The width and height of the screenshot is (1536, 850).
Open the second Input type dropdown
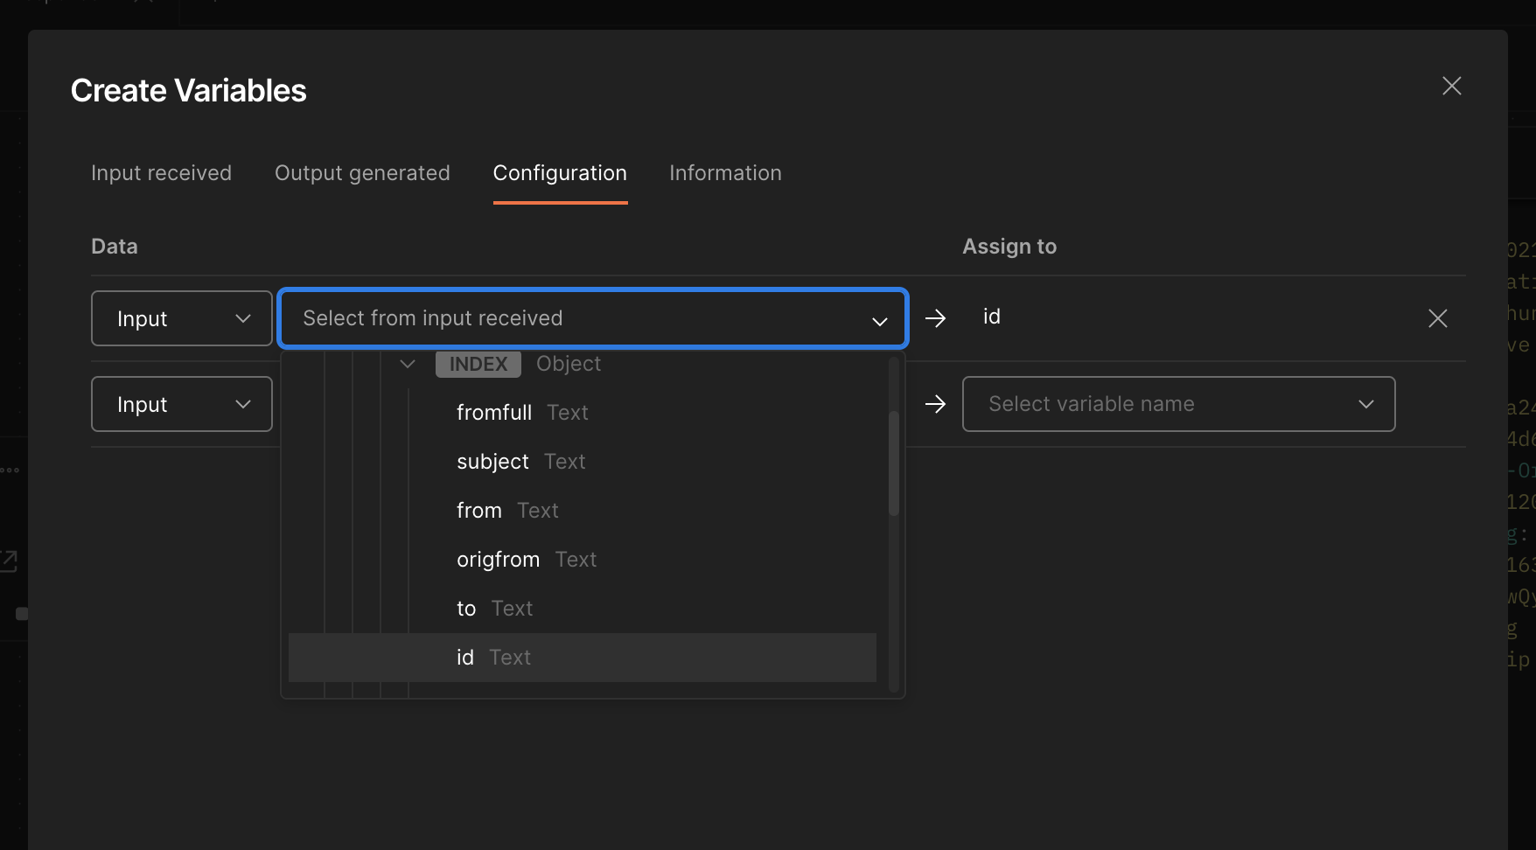[x=182, y=404]
